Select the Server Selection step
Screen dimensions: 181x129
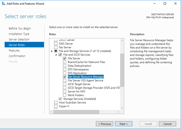click(x=19, y=39)
